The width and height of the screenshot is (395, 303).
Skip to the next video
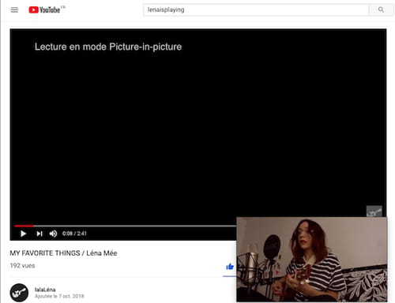39,234
